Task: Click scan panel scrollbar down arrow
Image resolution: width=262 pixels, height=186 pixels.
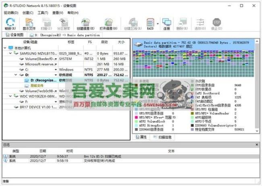Action: (257, 131)
